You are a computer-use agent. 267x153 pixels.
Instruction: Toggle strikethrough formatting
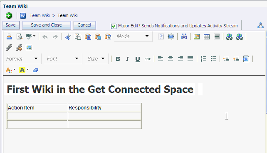(148, 59)
